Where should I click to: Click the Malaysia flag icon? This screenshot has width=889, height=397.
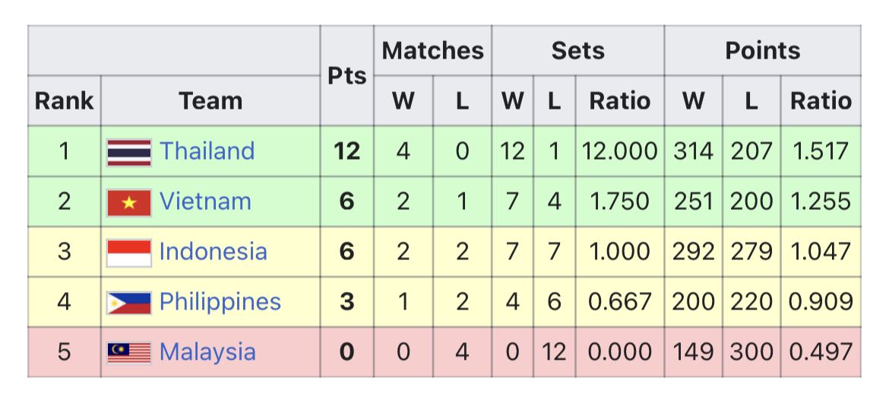pos(128,353)
